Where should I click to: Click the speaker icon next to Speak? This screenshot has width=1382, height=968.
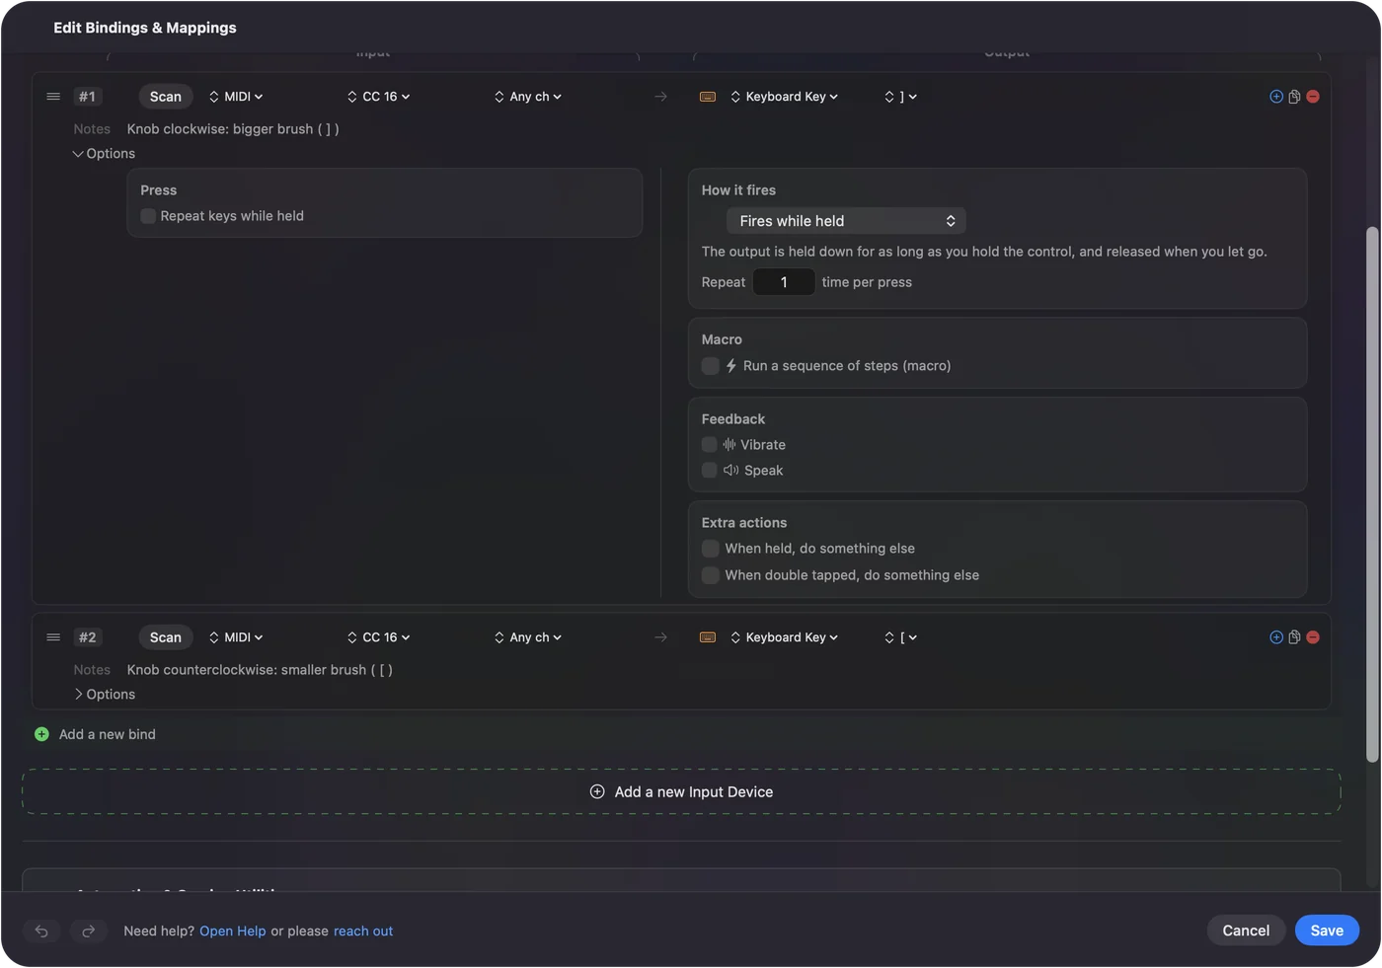click(730, 471)
